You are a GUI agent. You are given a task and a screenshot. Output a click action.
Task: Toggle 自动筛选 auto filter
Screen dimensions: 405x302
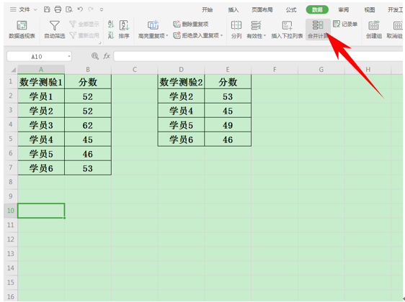55,29
